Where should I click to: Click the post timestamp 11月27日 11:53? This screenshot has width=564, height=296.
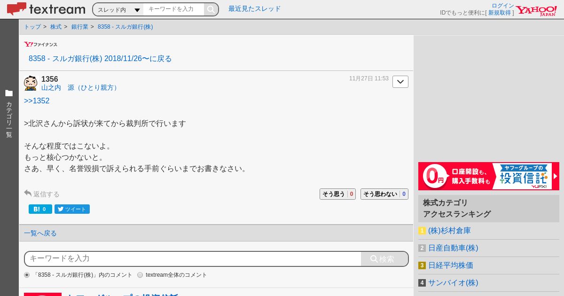369,78
